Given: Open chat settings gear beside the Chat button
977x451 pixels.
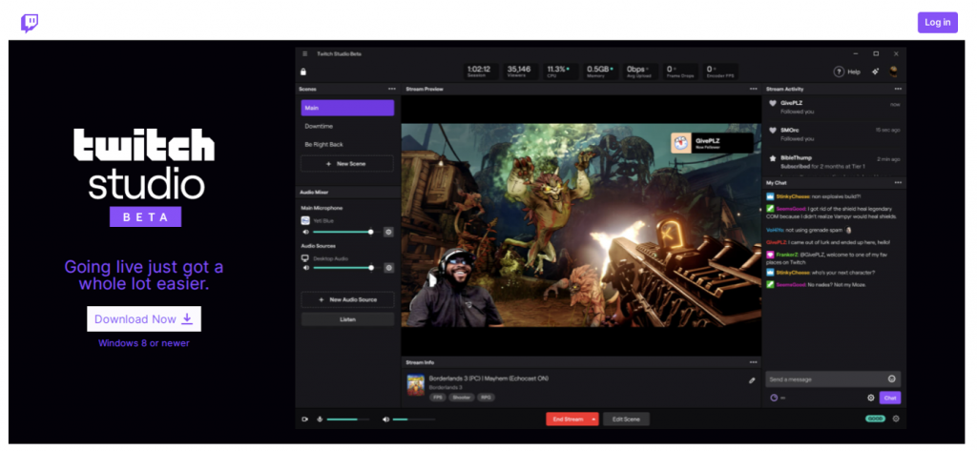Looking at the screenshot, I should click(871, 398).
